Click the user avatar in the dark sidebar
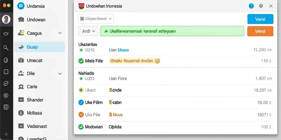This screenshot has width=281, height=140. click(x=6, y=19)
